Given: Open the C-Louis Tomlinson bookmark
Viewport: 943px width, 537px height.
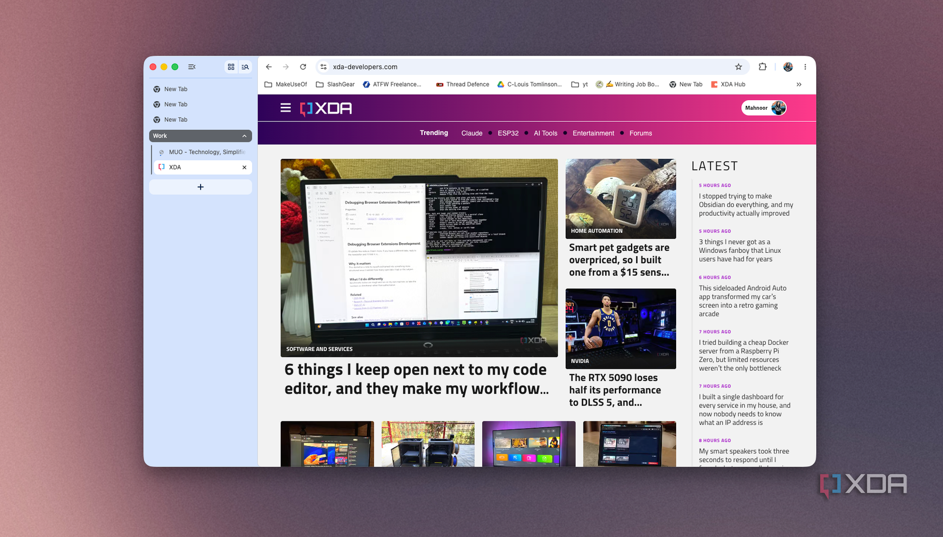Looking at the screenshot, I should click(x=529, y=85).
